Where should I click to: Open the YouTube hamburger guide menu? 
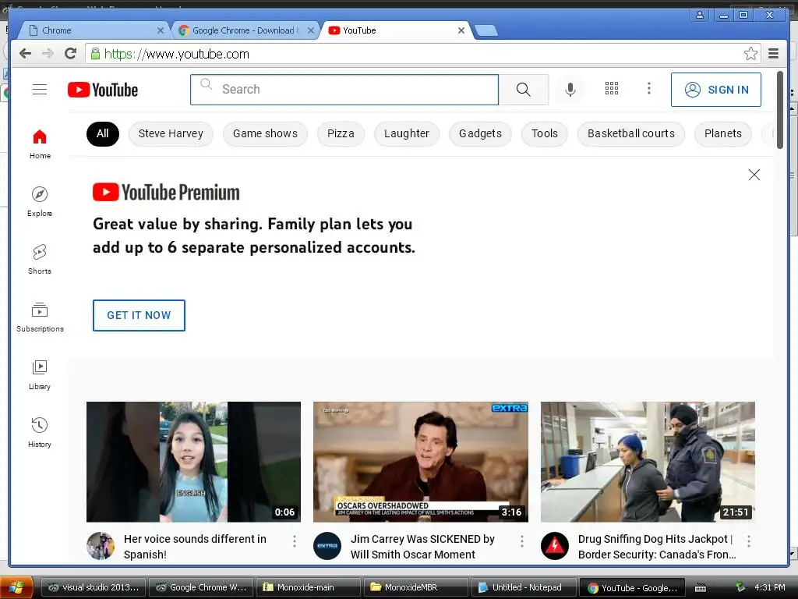click(x=40, y=90)
